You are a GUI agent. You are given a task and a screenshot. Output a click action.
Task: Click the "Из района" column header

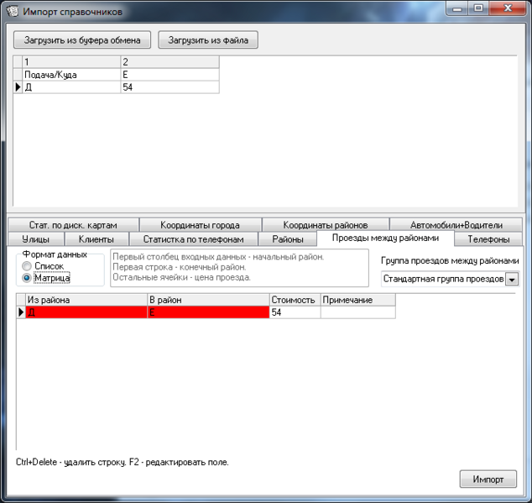(86, 300)
